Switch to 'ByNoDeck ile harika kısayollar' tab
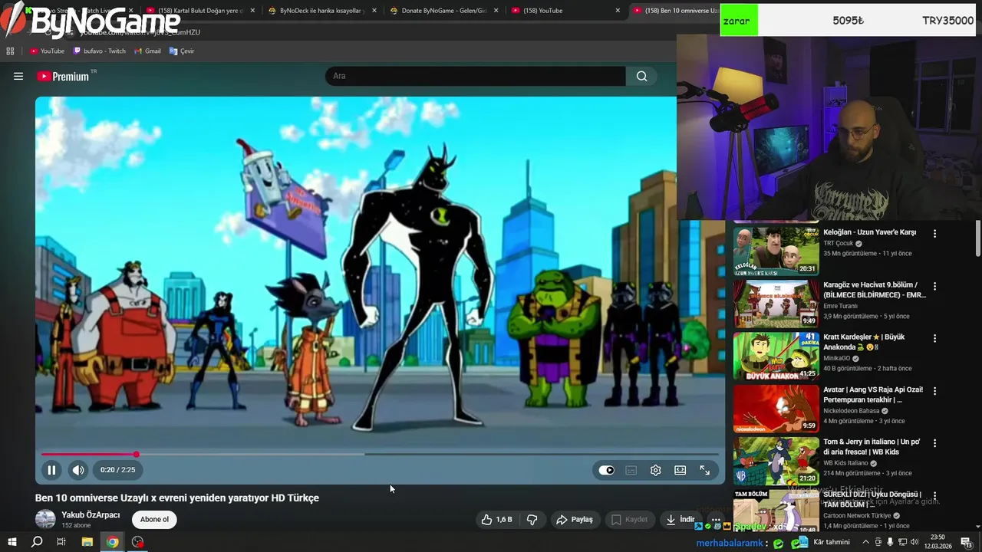The image size is (982, 552). click(321, 11)
